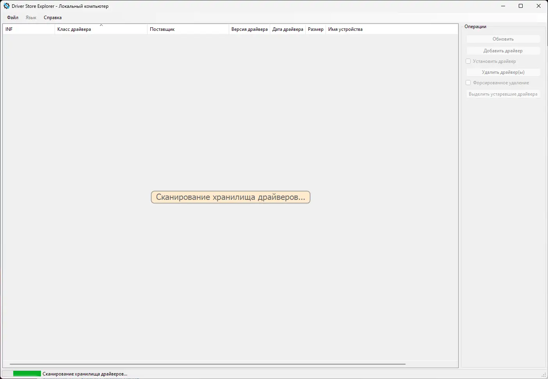Click Выделить устаревшие драйвера
This screenshot has width=548, height=379.
tap(503, 94)
